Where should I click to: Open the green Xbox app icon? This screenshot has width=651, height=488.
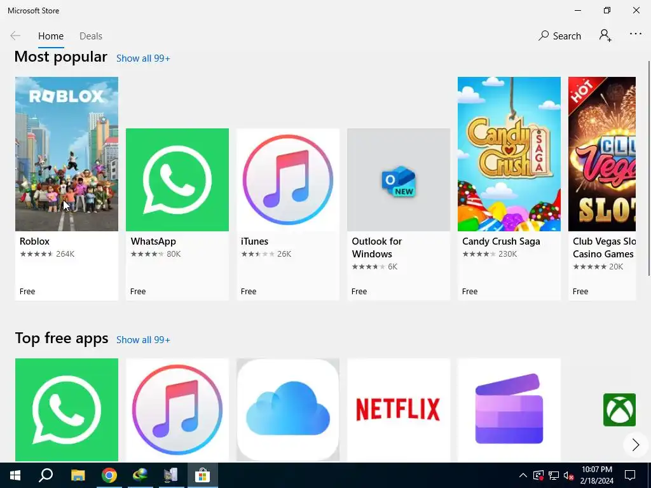click(619, 410)
